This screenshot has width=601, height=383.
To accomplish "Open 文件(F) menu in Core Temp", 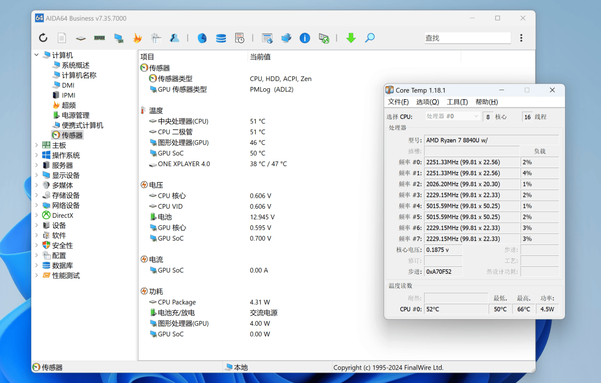I will (x=398, y=102).
